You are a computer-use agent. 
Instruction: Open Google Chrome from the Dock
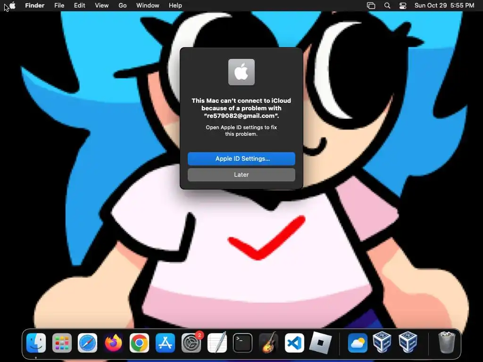pyautogui.click(x=139, y=343)
